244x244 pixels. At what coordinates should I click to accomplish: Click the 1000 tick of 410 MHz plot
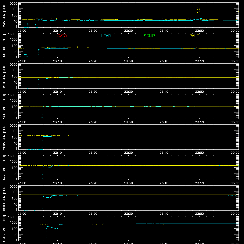click(x=13, y=40)
